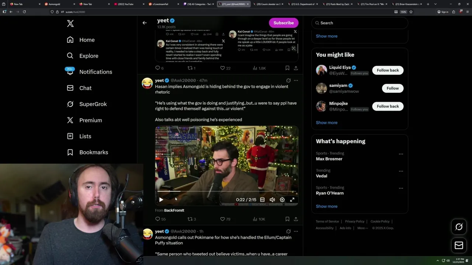Mute the video with the speaker icon
The height and width of the screenshot is (265, 472).
272,200
